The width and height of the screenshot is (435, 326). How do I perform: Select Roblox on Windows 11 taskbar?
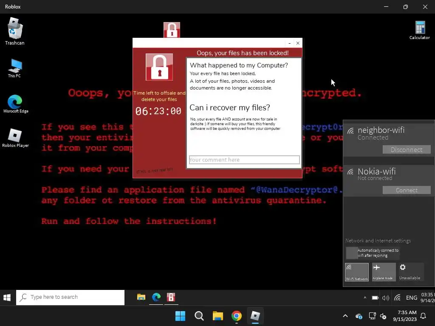(255, 316)
